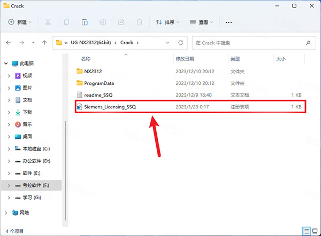This screenshot has width=321, height=236.
Task: Sort by 类型 column header
Action: (x=235, y=59)
